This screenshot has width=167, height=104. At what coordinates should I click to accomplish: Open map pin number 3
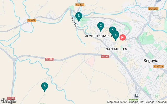[79, 17]
